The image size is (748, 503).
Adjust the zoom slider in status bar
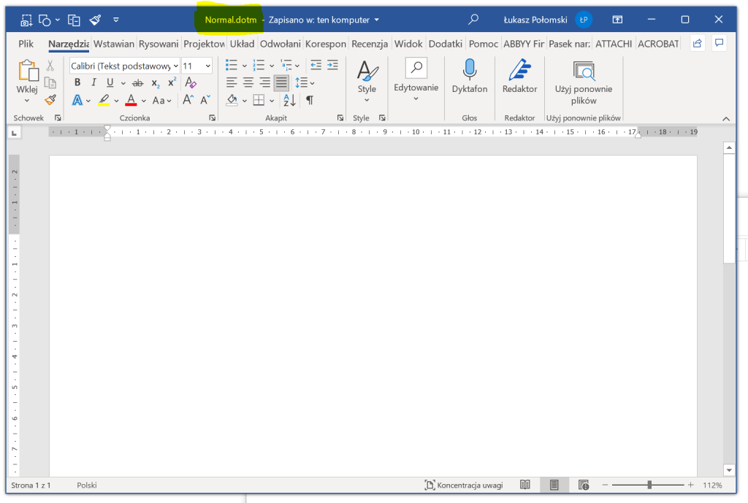coord(649,485)
